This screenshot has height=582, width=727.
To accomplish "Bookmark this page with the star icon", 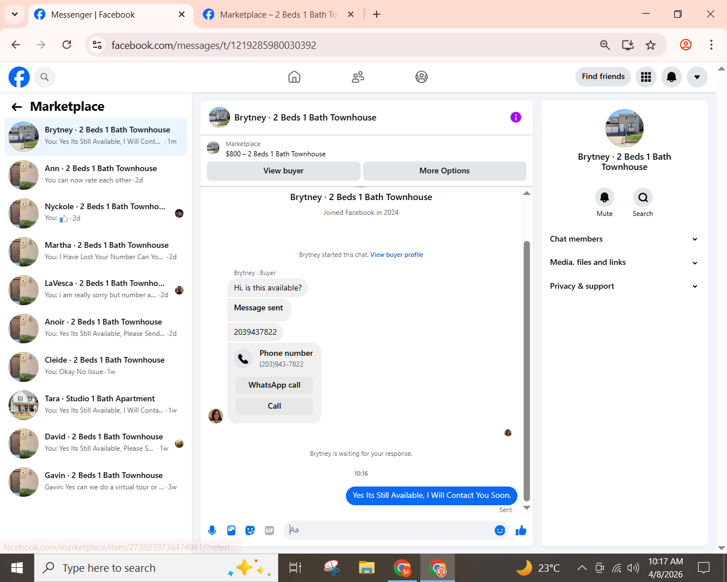I will (x=651, y=45).
